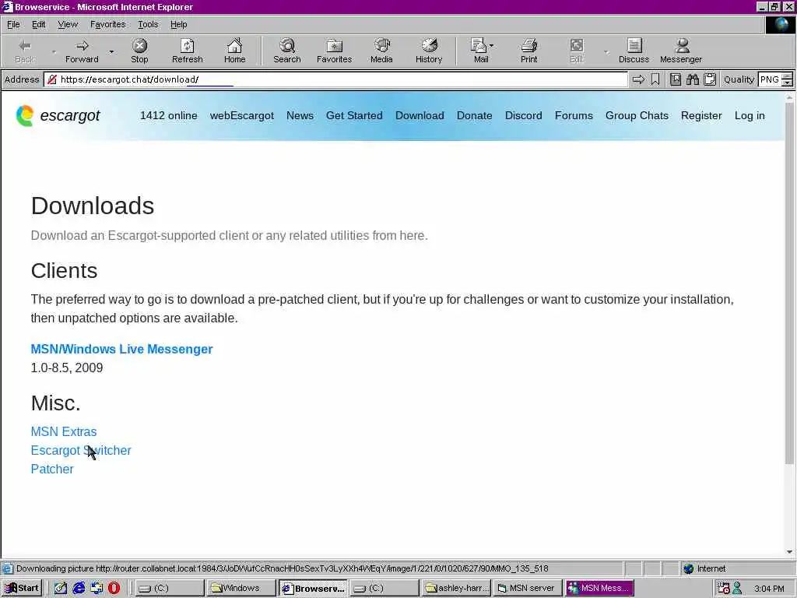Image resolution: width=797 pixels, height=598 pixels.
Task: Click the binoculars find icon
Action: tap(692, 79)
